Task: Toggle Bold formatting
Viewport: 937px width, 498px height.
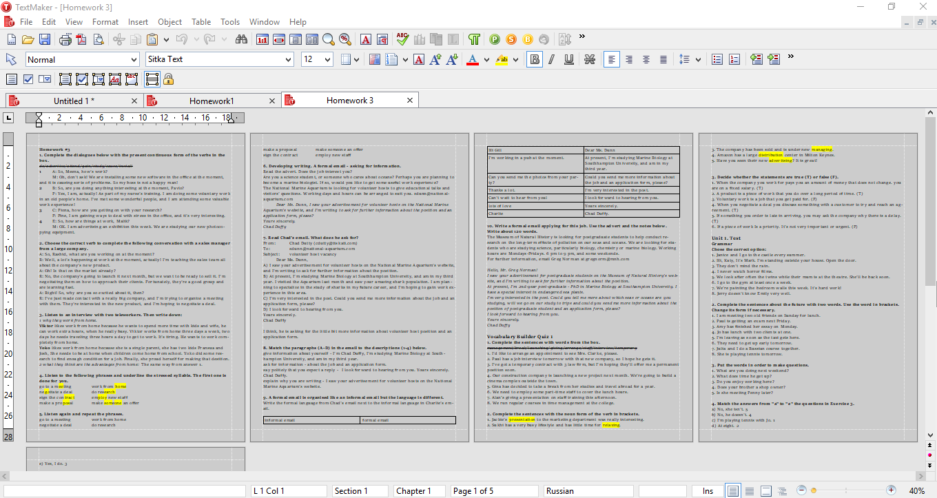Action: [535, 60]
